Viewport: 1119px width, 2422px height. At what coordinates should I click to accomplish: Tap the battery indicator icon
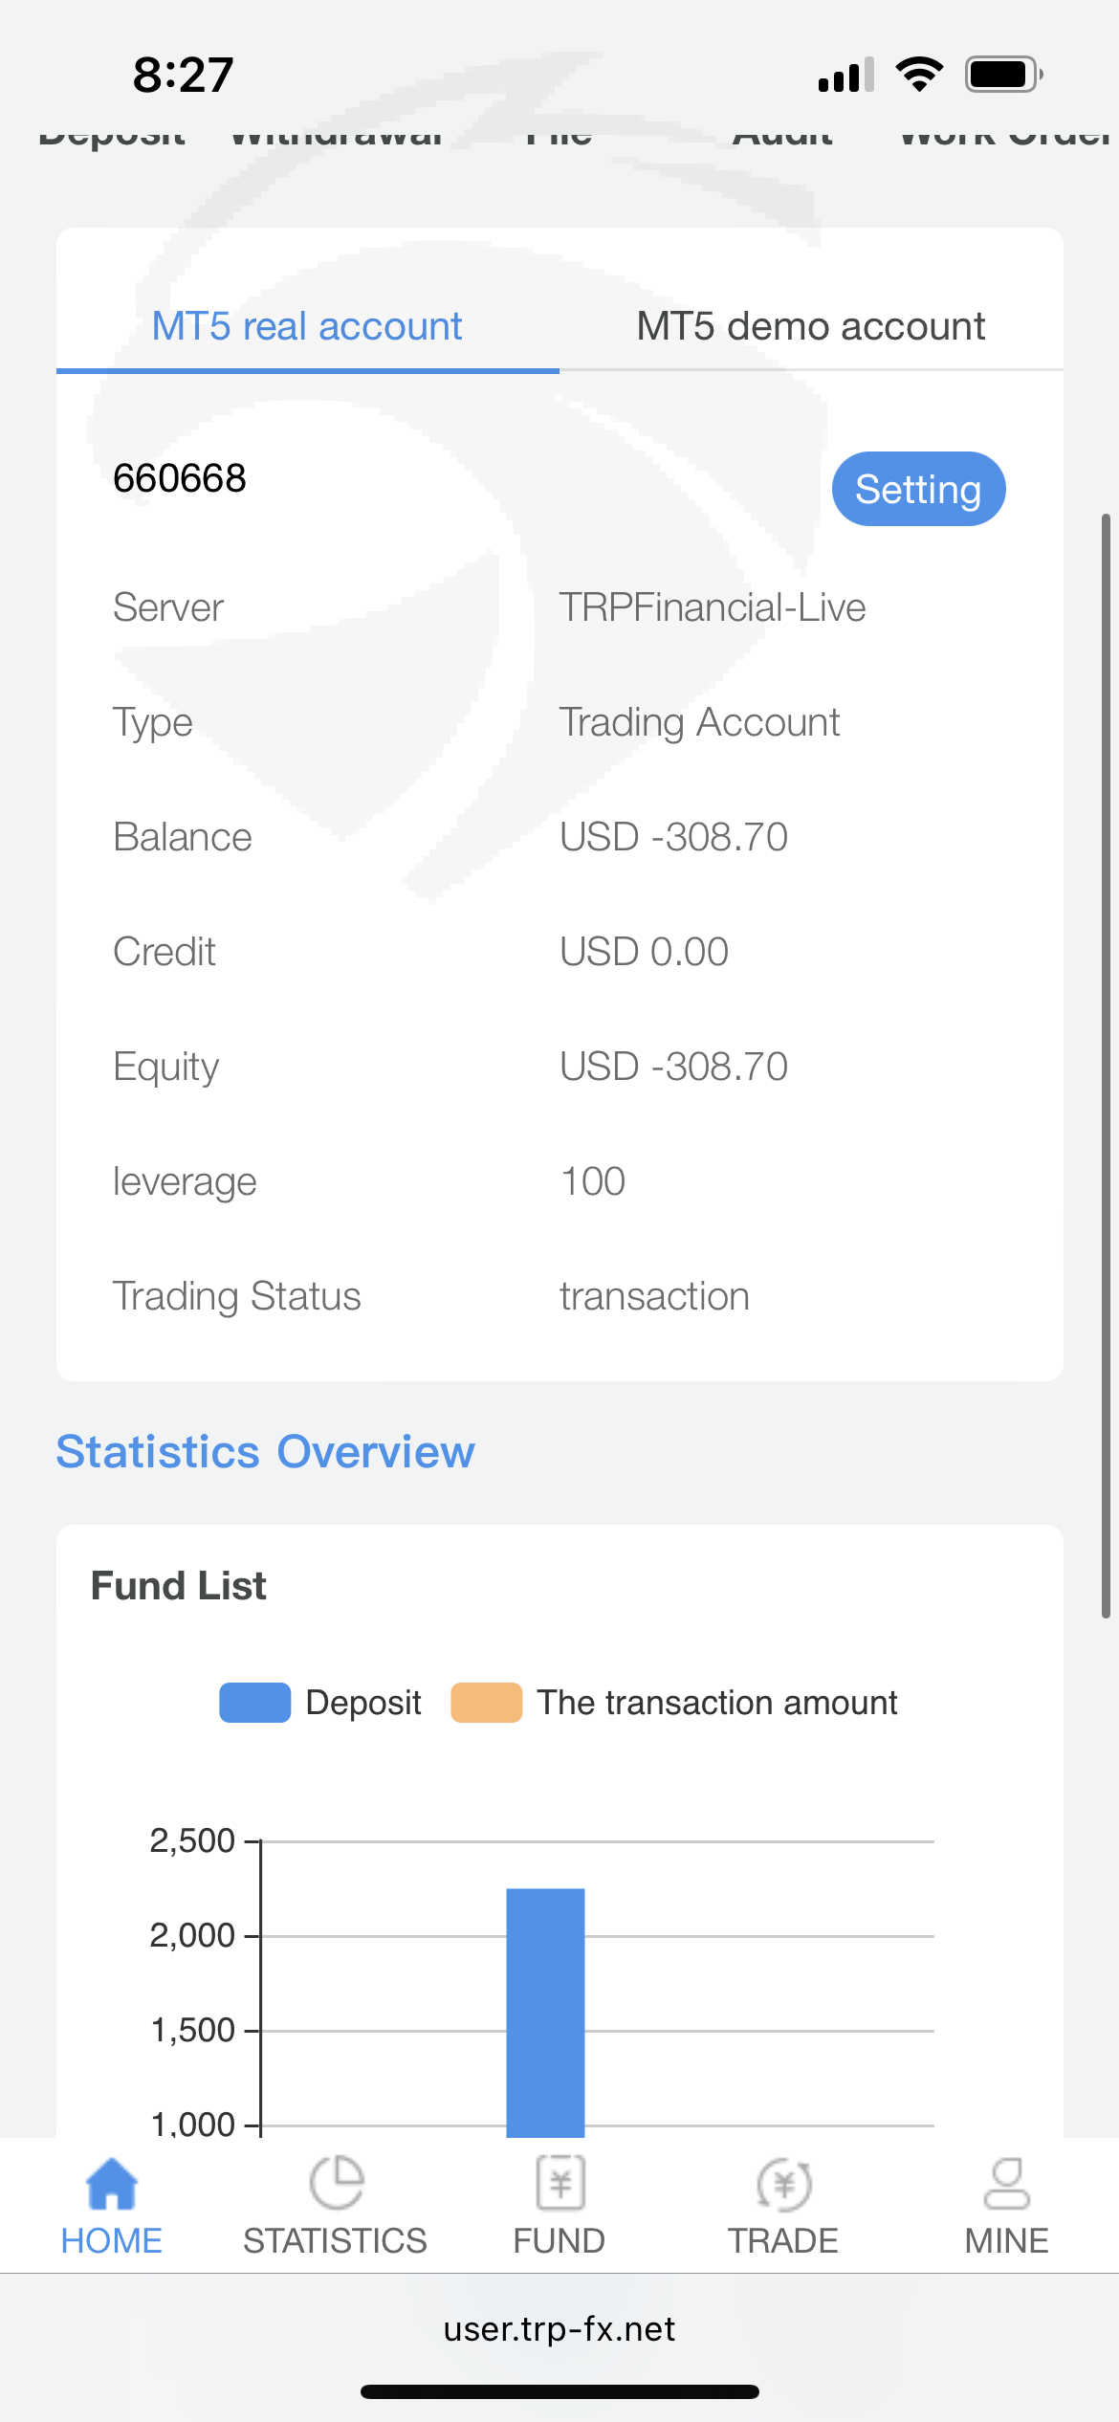click(x=1002, y=74)
